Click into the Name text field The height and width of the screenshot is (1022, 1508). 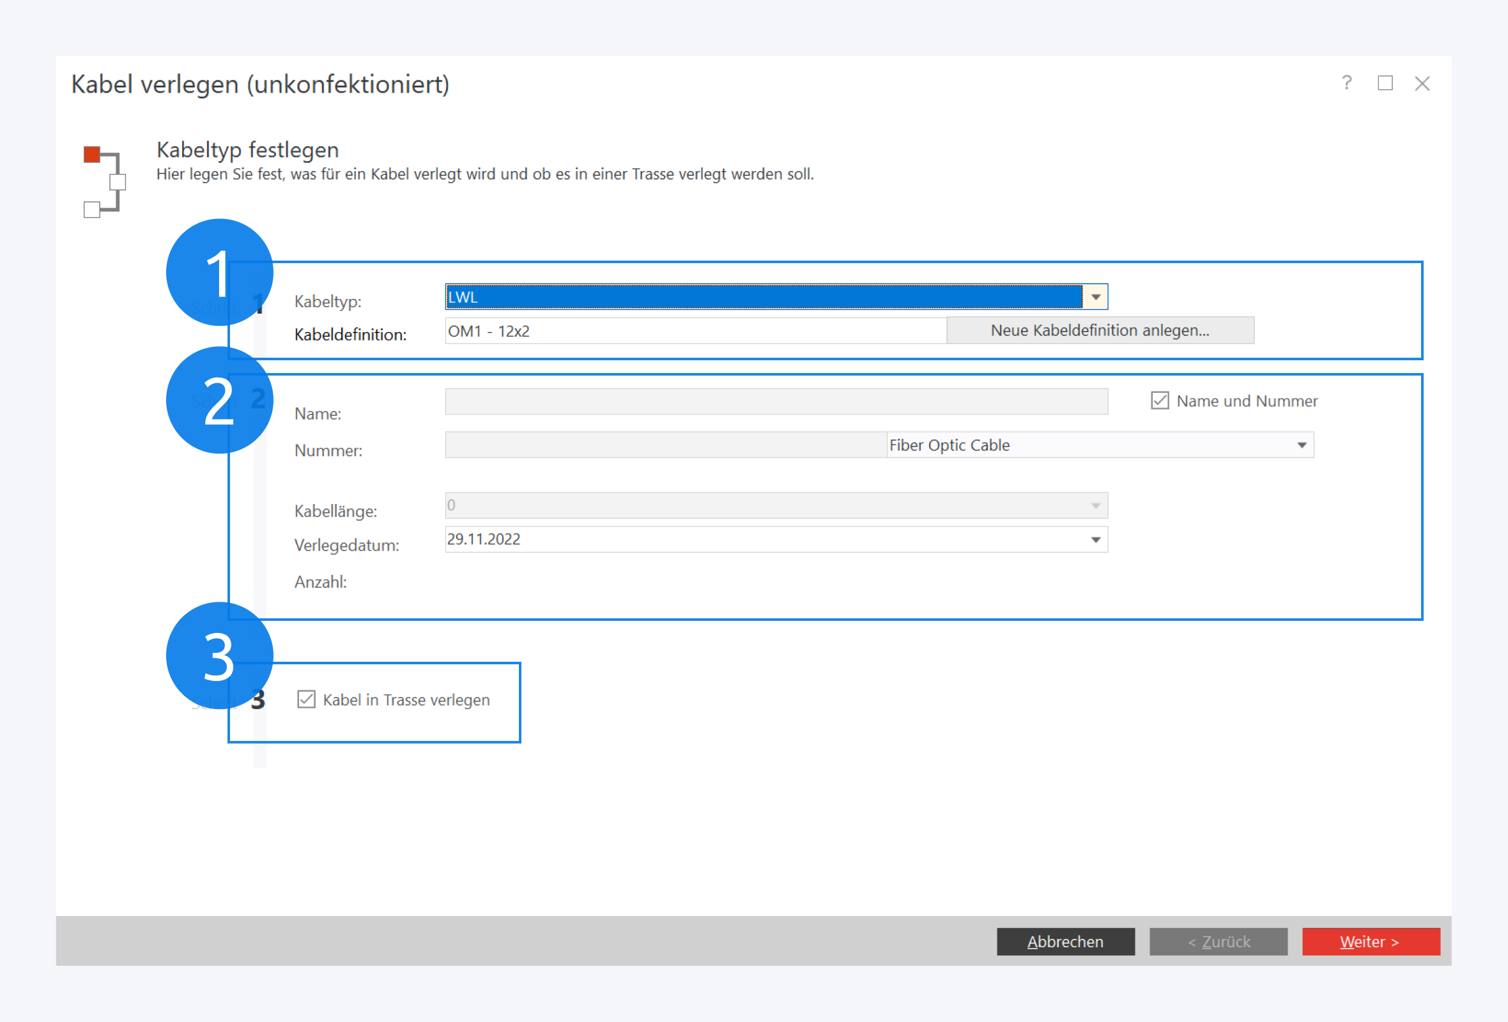776,401
